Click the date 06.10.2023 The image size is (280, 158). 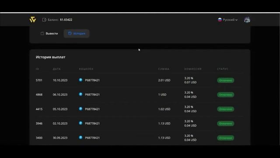click(60, 95)
